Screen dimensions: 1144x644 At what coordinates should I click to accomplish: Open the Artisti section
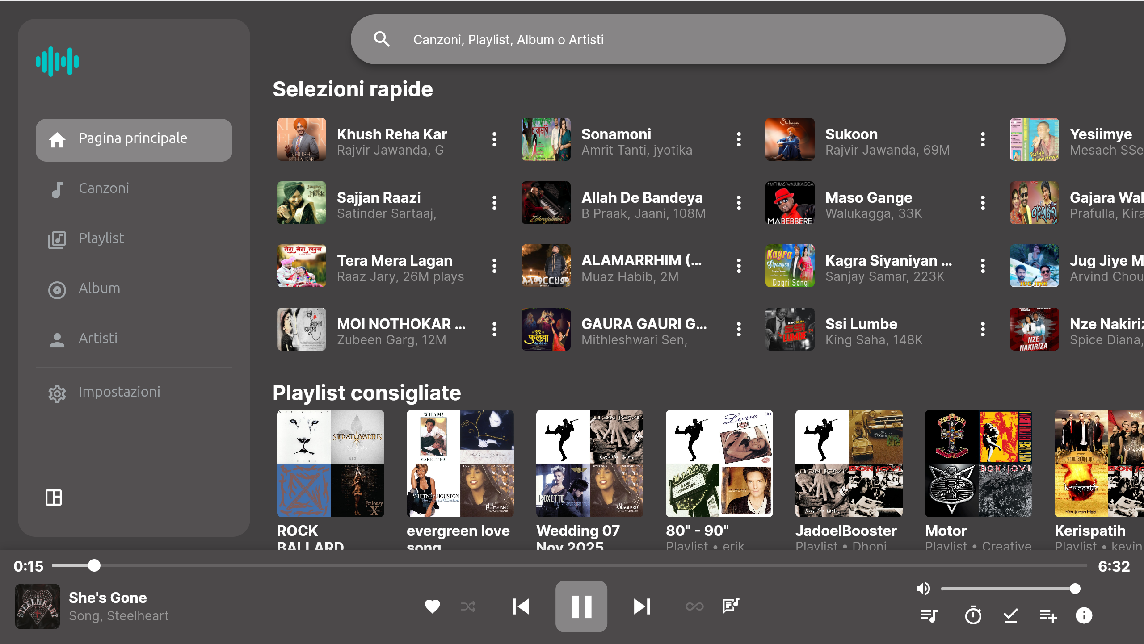pos(97,338)
